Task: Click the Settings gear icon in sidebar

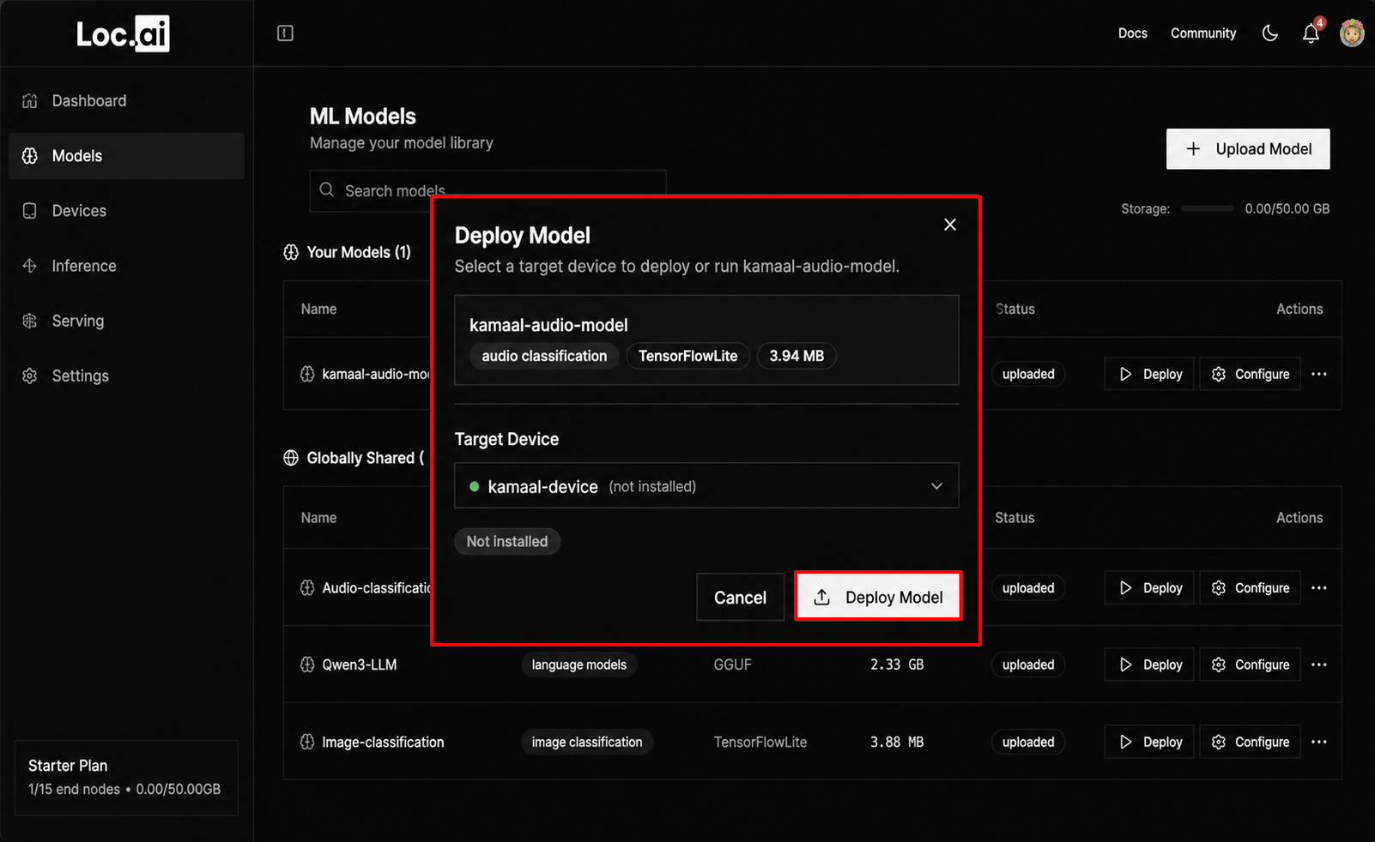Action: (x=30, y=376)
